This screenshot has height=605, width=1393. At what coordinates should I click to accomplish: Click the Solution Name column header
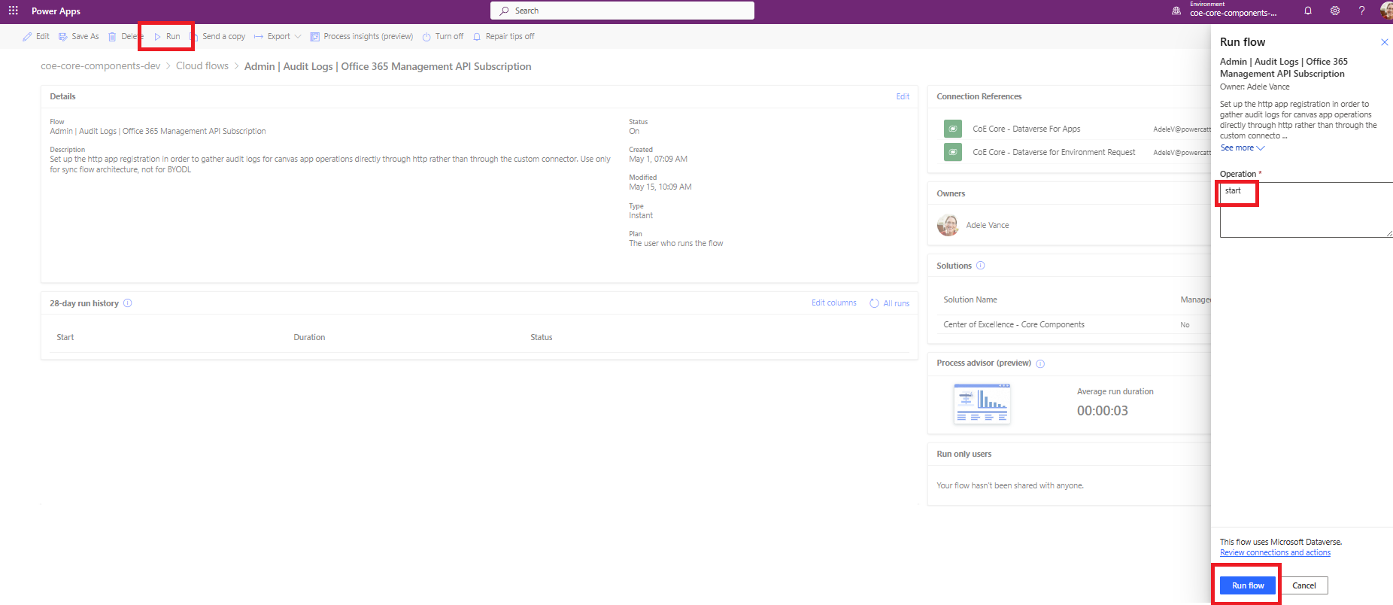(x=970, y=299)
